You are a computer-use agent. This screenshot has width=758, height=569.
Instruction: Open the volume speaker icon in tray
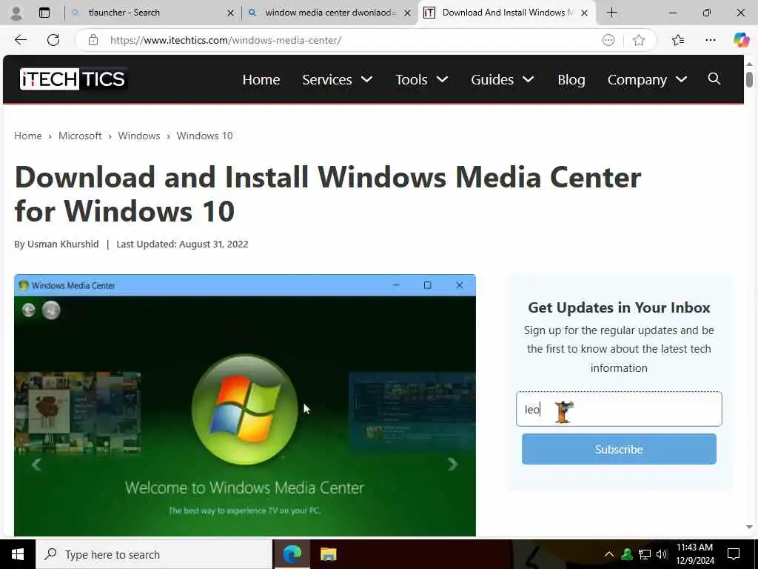[x=662, y=554]
